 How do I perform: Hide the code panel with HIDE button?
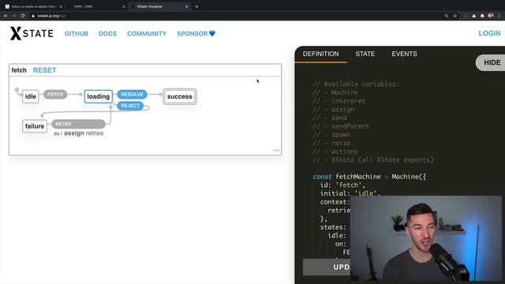point(491,62)
